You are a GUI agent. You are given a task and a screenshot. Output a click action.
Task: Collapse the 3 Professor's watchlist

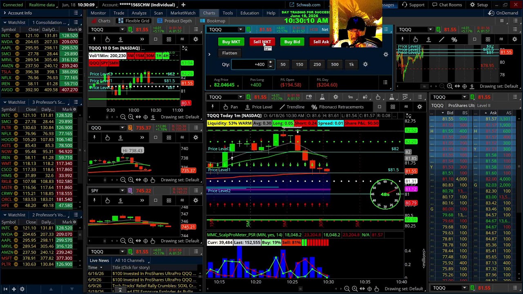(x=4, y=102)
